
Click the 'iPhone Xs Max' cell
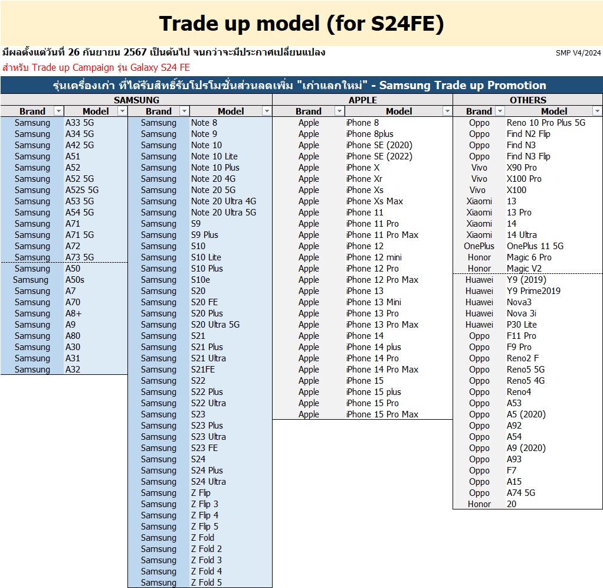tap(398, 201)
